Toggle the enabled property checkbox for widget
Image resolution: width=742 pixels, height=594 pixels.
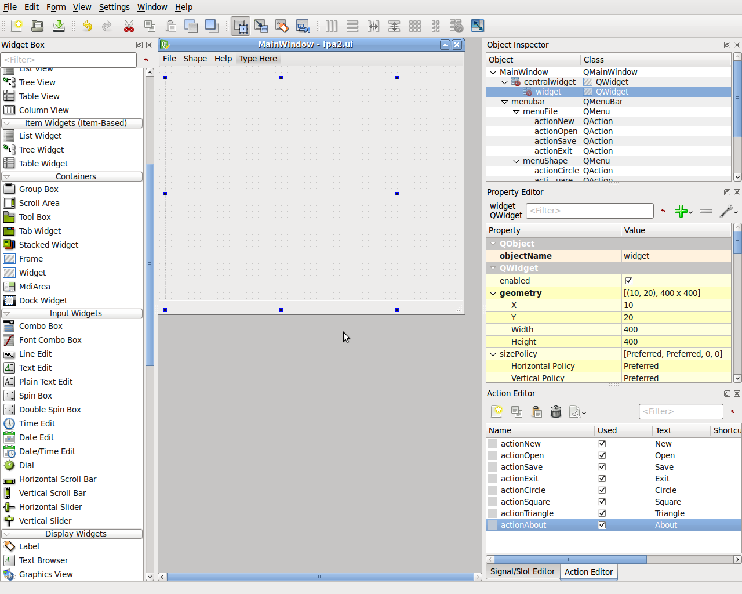pyautogui.click(x=628, y=280)
